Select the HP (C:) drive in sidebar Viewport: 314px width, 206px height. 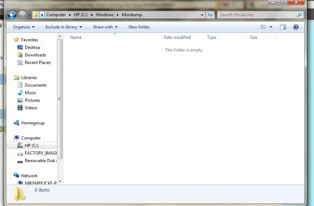[32, 145]
